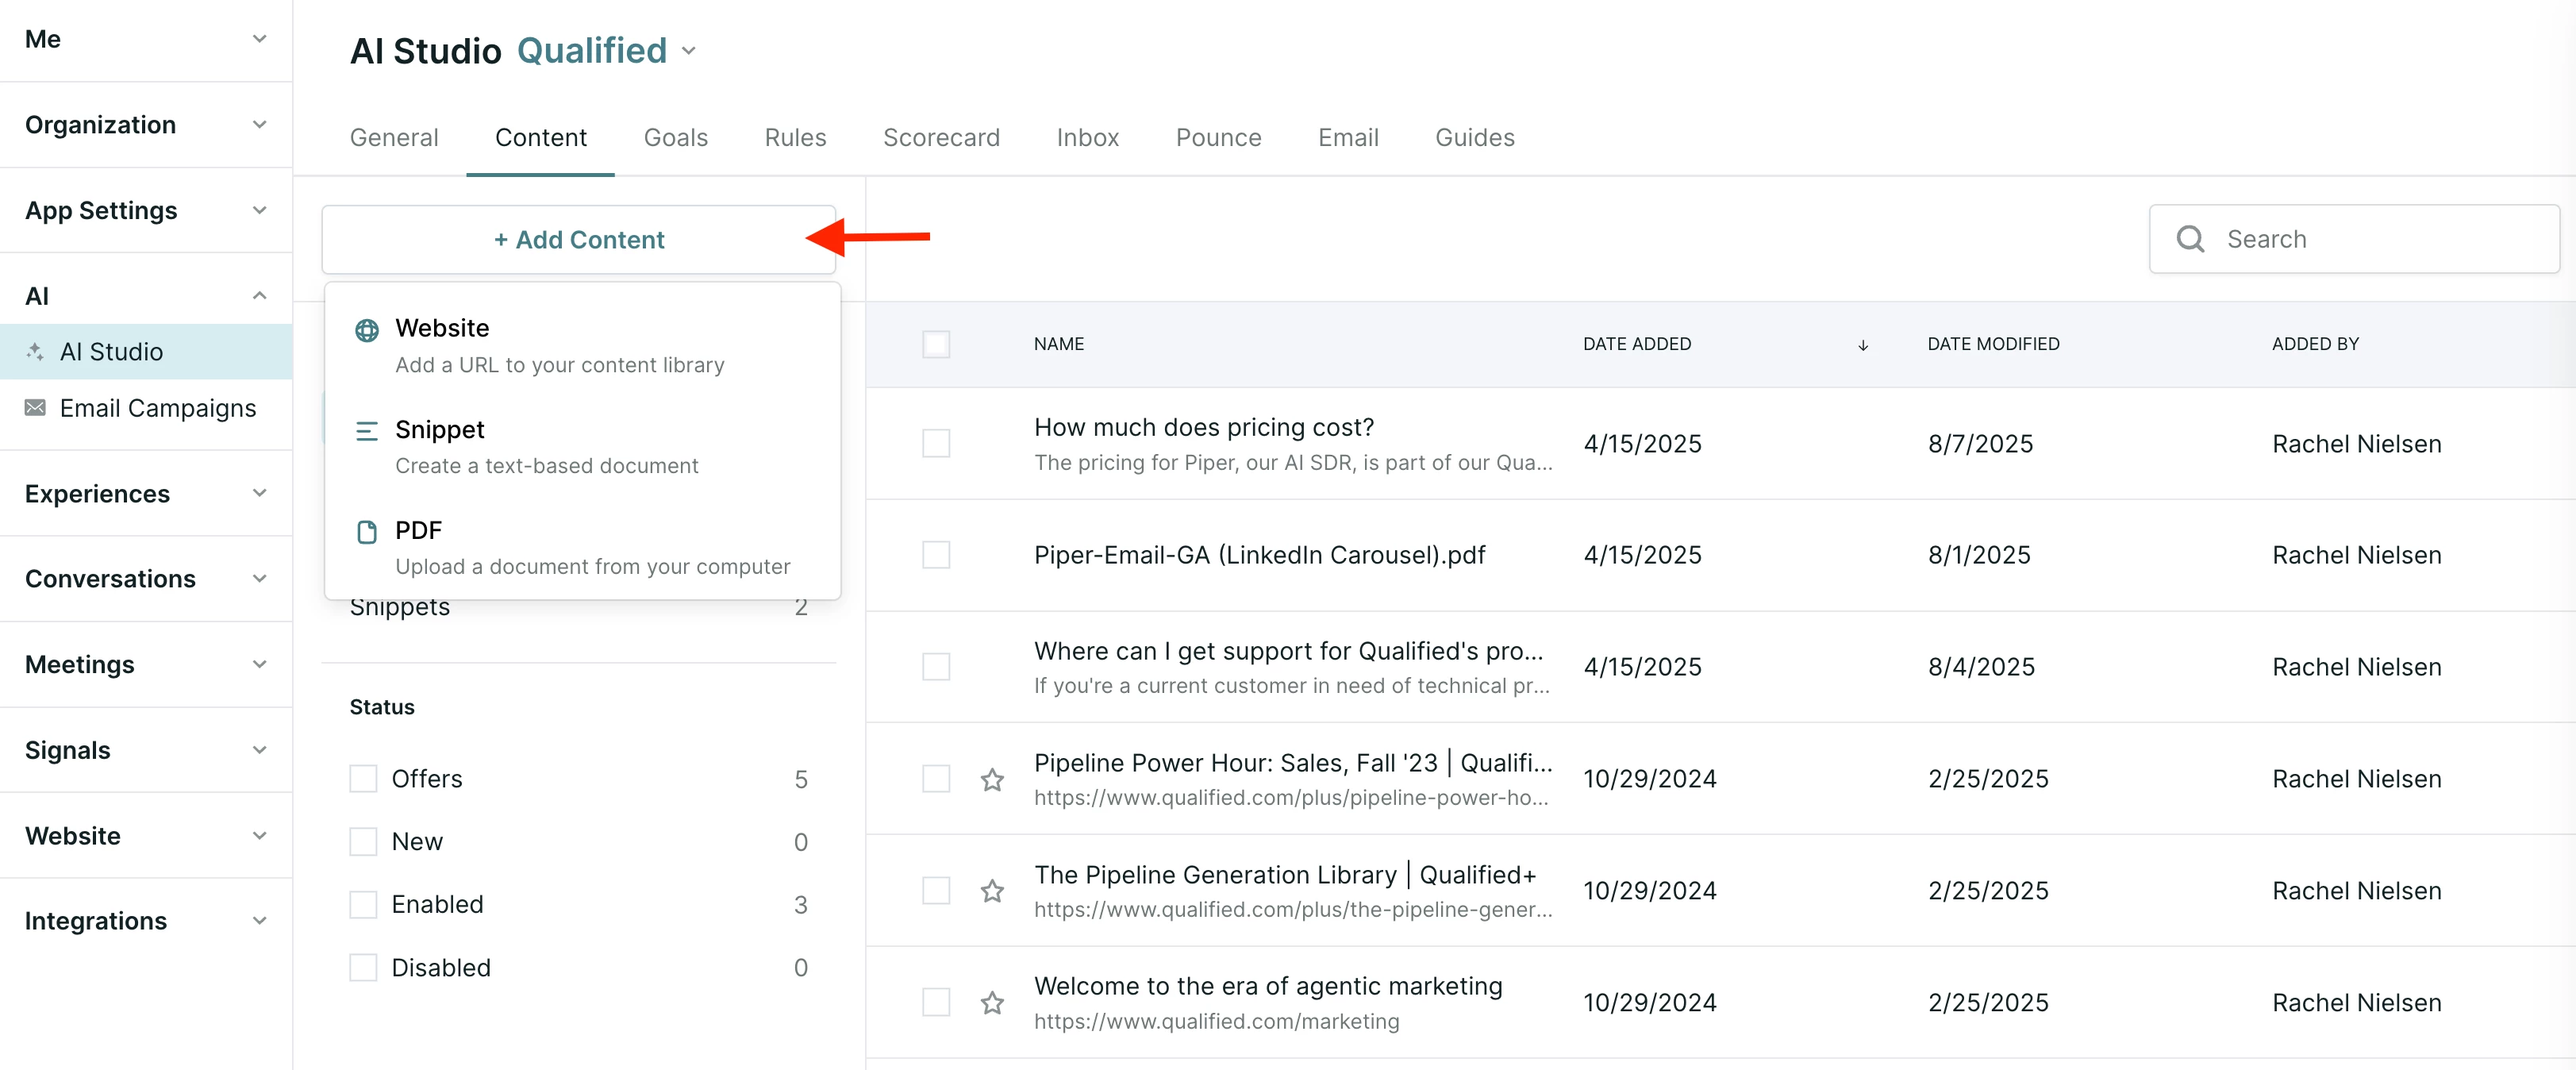
Task: Click the AI Studio sparkle icon
Action: point(35,351)
